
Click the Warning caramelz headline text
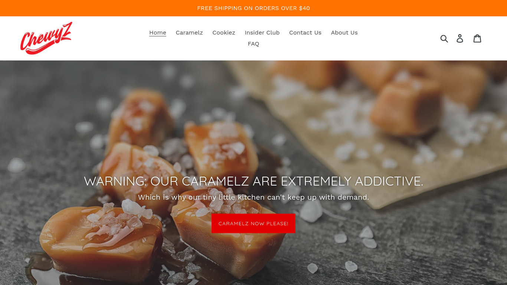[x=253, y=181]
